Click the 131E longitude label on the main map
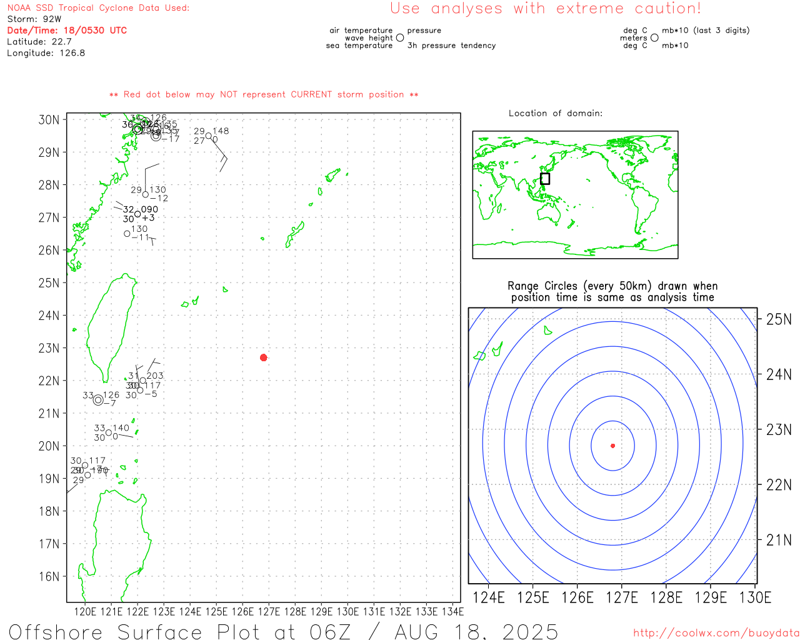 coord(374,611)
